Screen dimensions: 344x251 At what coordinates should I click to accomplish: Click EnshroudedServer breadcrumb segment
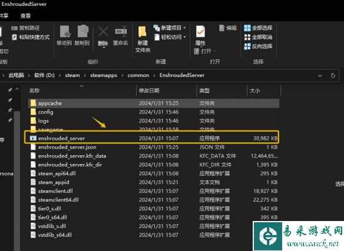(182, 75)
